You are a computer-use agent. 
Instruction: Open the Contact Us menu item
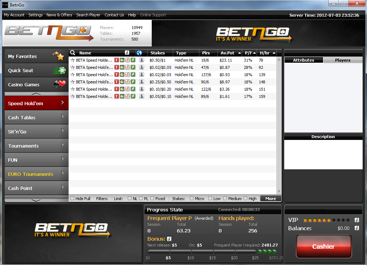point(114,15)
